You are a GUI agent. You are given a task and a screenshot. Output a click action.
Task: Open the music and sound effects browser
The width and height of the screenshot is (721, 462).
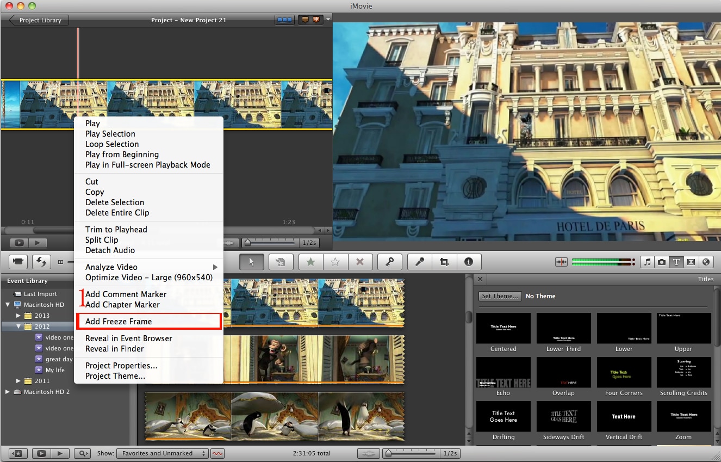647,262
